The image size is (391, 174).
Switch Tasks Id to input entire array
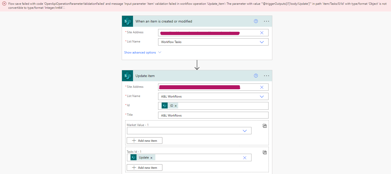point(265,152)
